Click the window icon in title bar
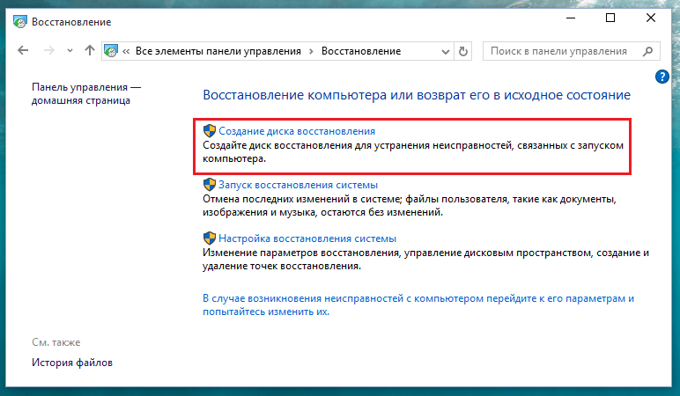 (18, 19)
